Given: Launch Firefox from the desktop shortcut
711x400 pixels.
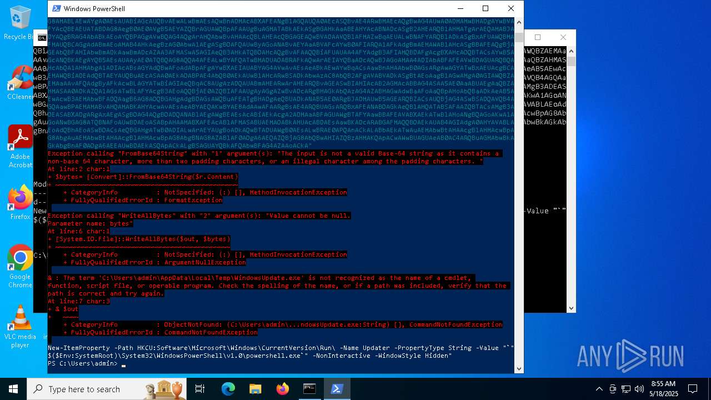Looking at the screenshot, I should (20, 202).
